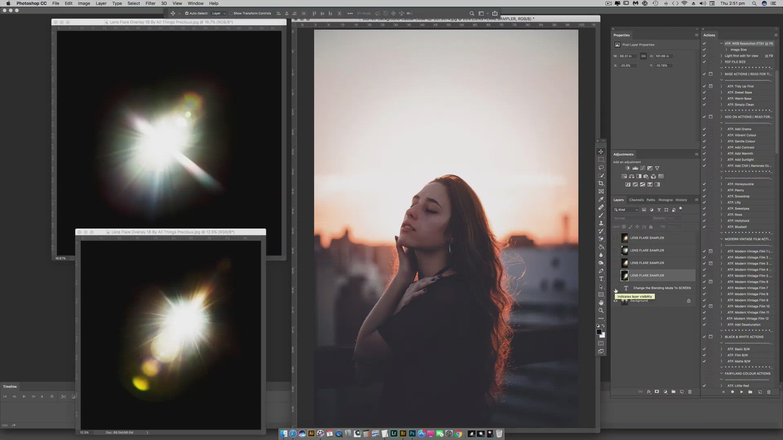
Task: Open the Kind filter dropdown in Layers panel
Action: pos(625,209)
